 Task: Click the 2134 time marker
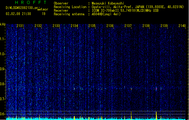click(x=74, y=26)
